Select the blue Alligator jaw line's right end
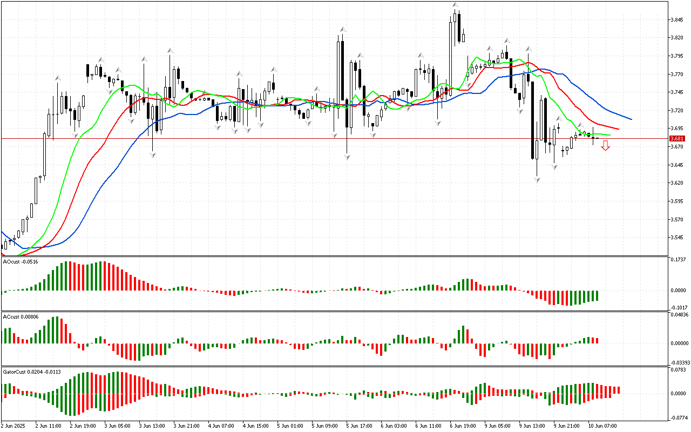 point(629,119)
